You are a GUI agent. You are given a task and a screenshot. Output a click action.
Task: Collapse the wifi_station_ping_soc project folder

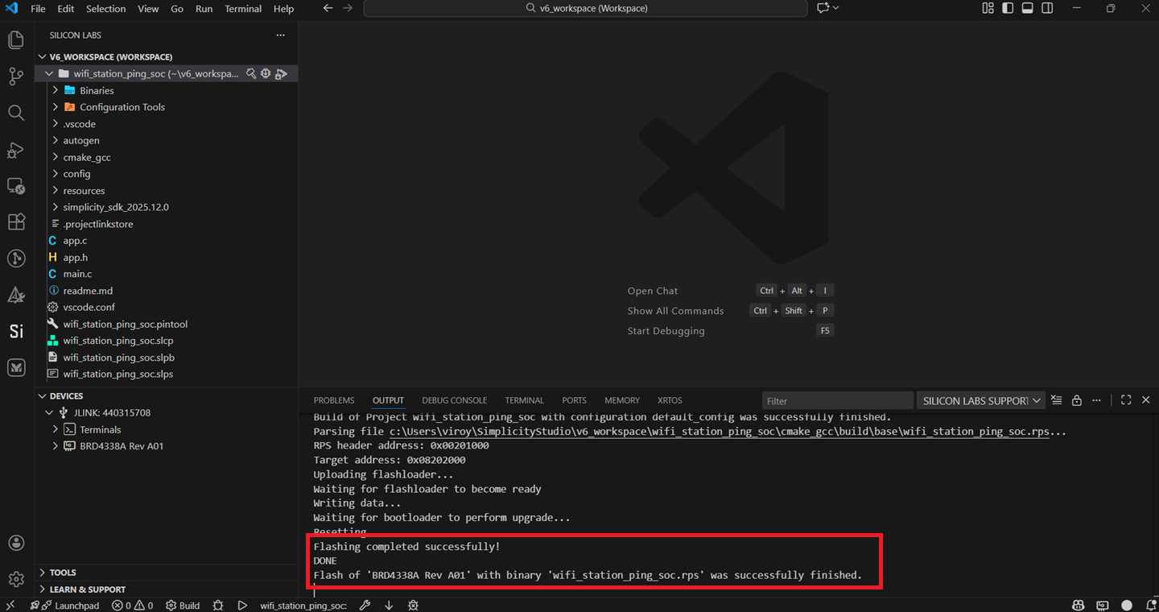pos(48,72)
